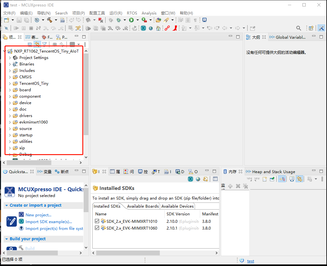Viewport: 327px width, 266px height.
Task: Click the Quickstart panel horizontal scrollbar
Action: (x=32, y=253)
